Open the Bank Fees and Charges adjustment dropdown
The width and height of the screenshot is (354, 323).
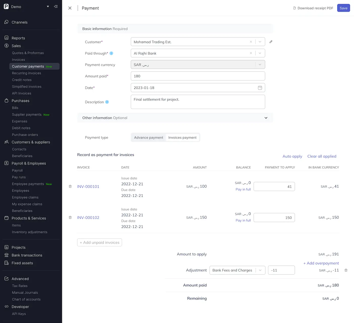(x=260, y=270)
